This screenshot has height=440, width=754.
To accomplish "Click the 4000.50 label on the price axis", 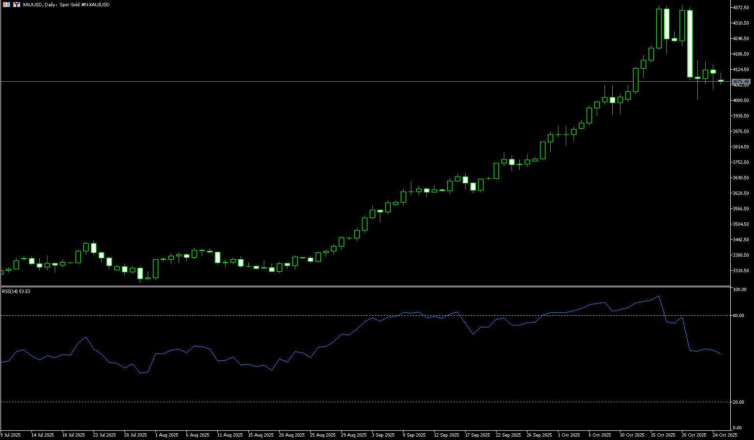I will pyautogui.click(x=741, y=101).
